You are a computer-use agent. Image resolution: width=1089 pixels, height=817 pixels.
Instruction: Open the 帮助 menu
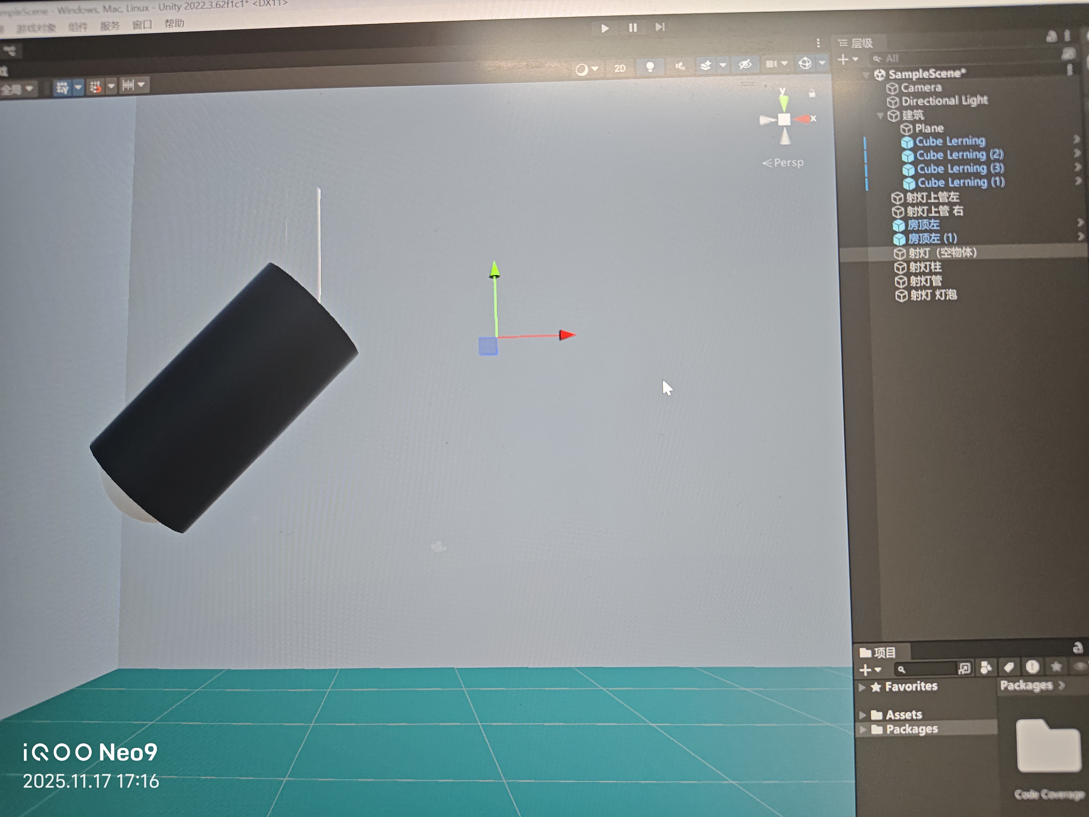pos(174,24)
